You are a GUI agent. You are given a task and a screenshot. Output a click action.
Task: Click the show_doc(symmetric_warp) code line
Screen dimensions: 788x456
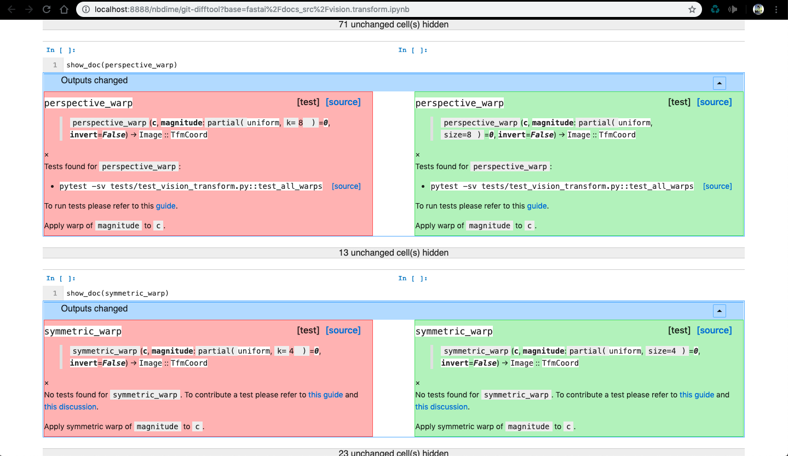(x=118, y=293)
